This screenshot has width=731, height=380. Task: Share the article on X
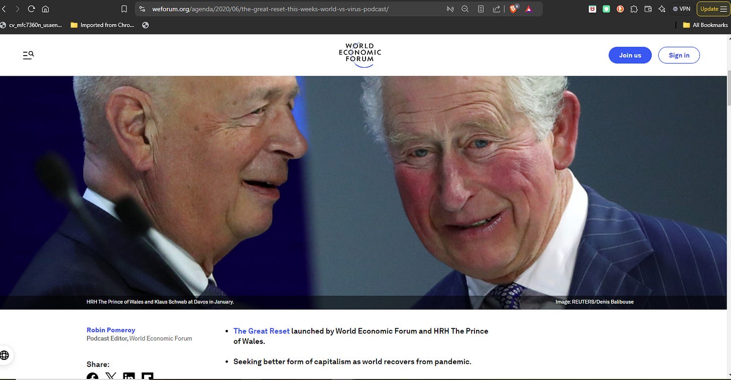pos(110,376)
